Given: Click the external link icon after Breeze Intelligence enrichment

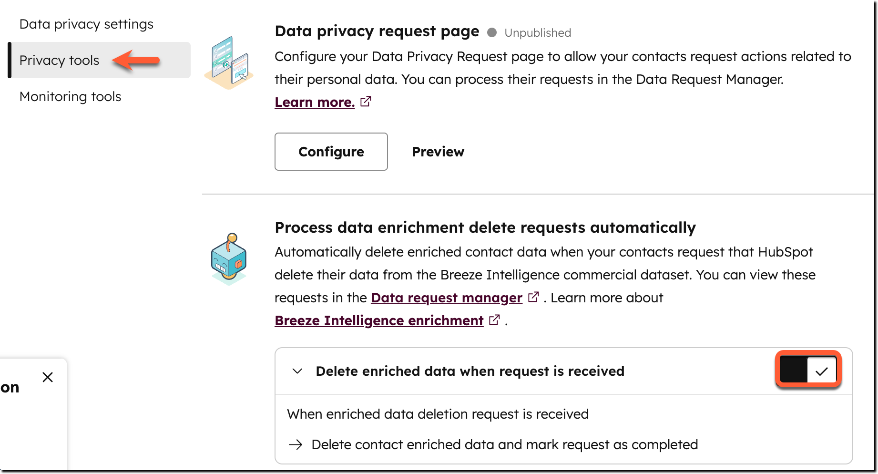Looking at the screenshot, I should click(x=494, y=319).
